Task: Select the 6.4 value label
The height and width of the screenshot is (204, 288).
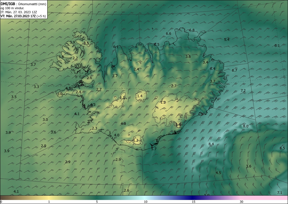Action: 213,68
